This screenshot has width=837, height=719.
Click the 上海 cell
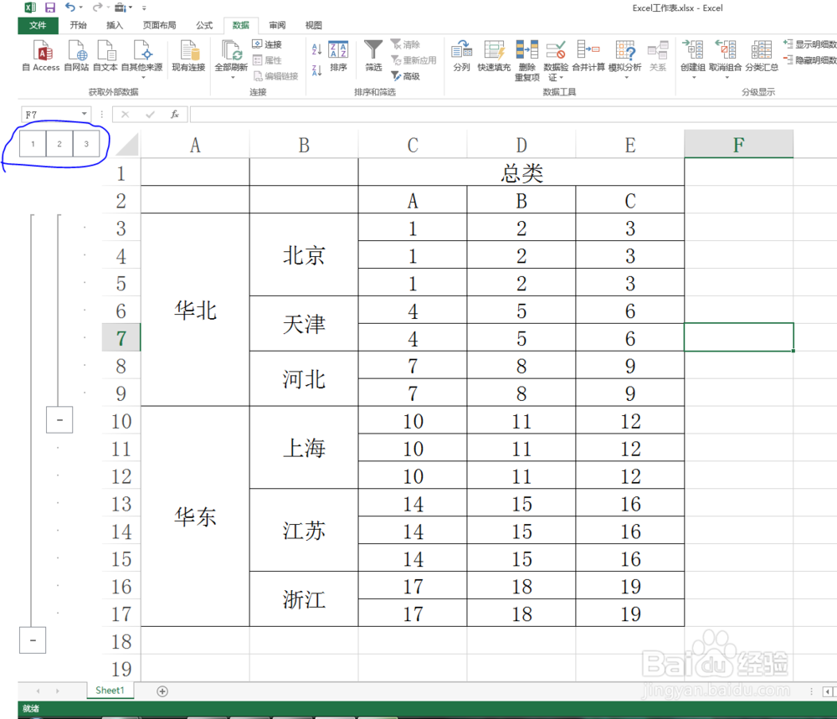pos(304,448)
